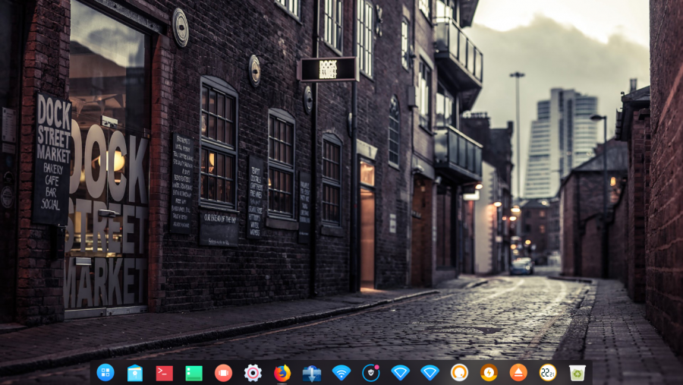Launch Firefox from the dock
The width and height of the screenshot is (683, 385).
coord(282,373)
